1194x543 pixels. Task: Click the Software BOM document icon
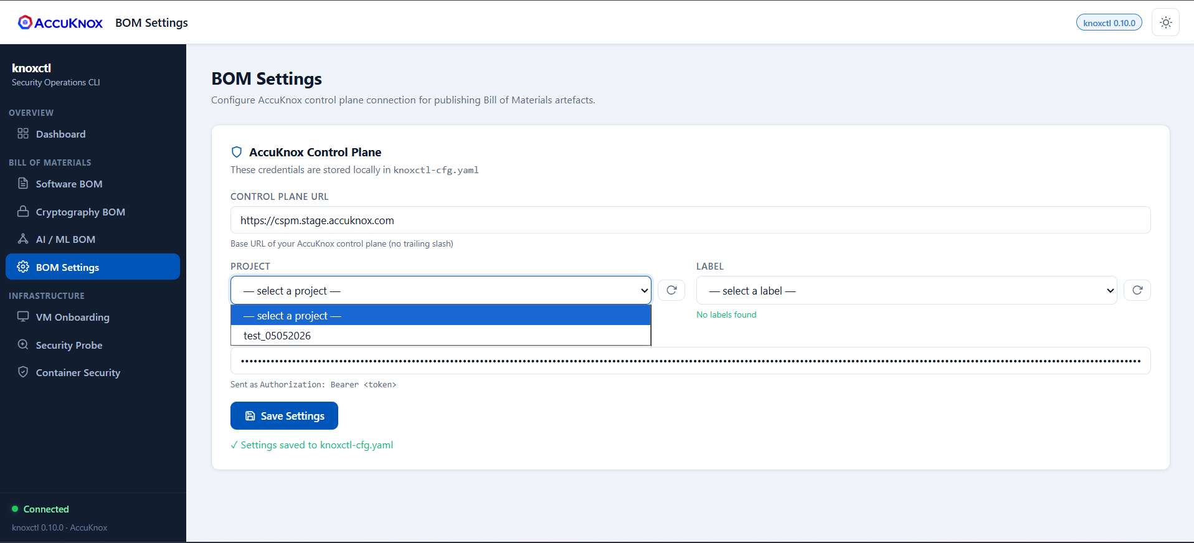click(23, 183)
